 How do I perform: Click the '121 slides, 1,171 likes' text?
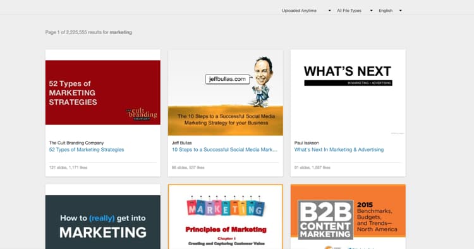68,167
